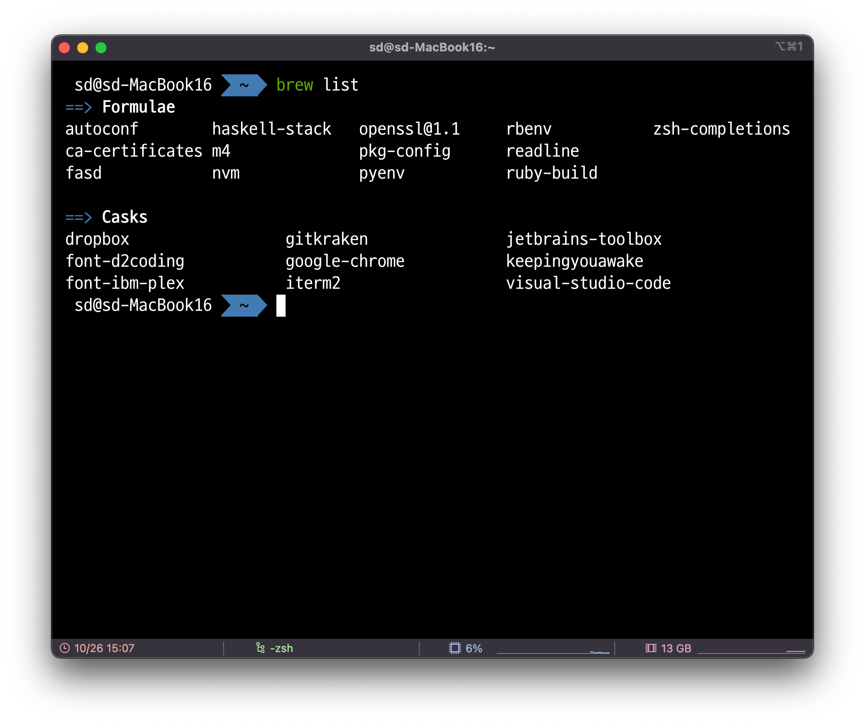Click iterm2 in casks list

pyautogui.click(x=313, y=283)
